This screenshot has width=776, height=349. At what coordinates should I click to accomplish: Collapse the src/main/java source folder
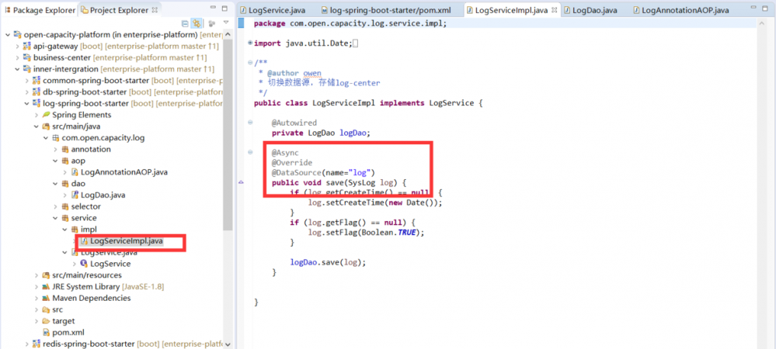(37, 126)
